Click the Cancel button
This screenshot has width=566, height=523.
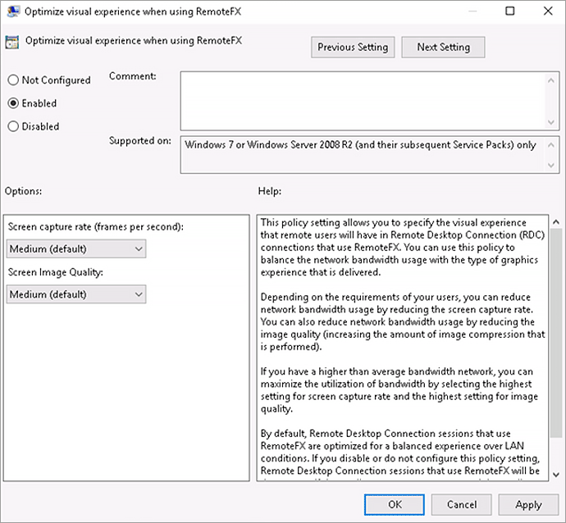461,504
